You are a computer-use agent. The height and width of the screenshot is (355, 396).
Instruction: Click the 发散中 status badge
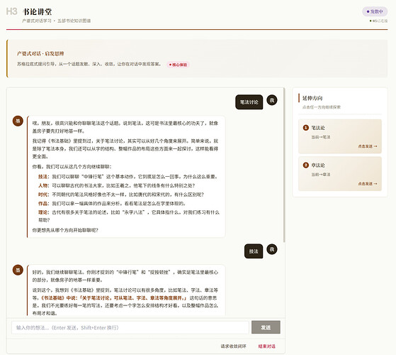pos(375,11)
